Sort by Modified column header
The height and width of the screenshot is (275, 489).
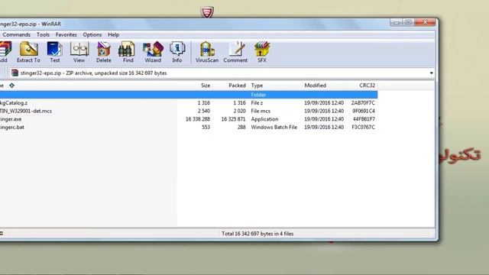tap(316, 86)
